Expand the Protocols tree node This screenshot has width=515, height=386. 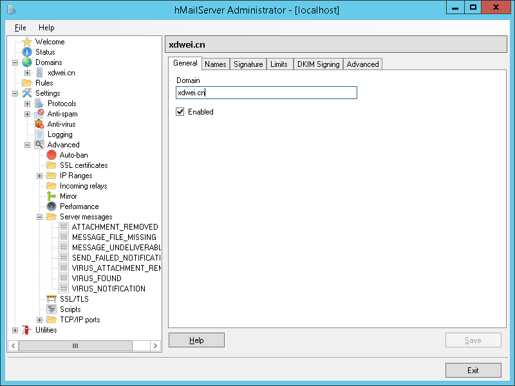point(27,104)
